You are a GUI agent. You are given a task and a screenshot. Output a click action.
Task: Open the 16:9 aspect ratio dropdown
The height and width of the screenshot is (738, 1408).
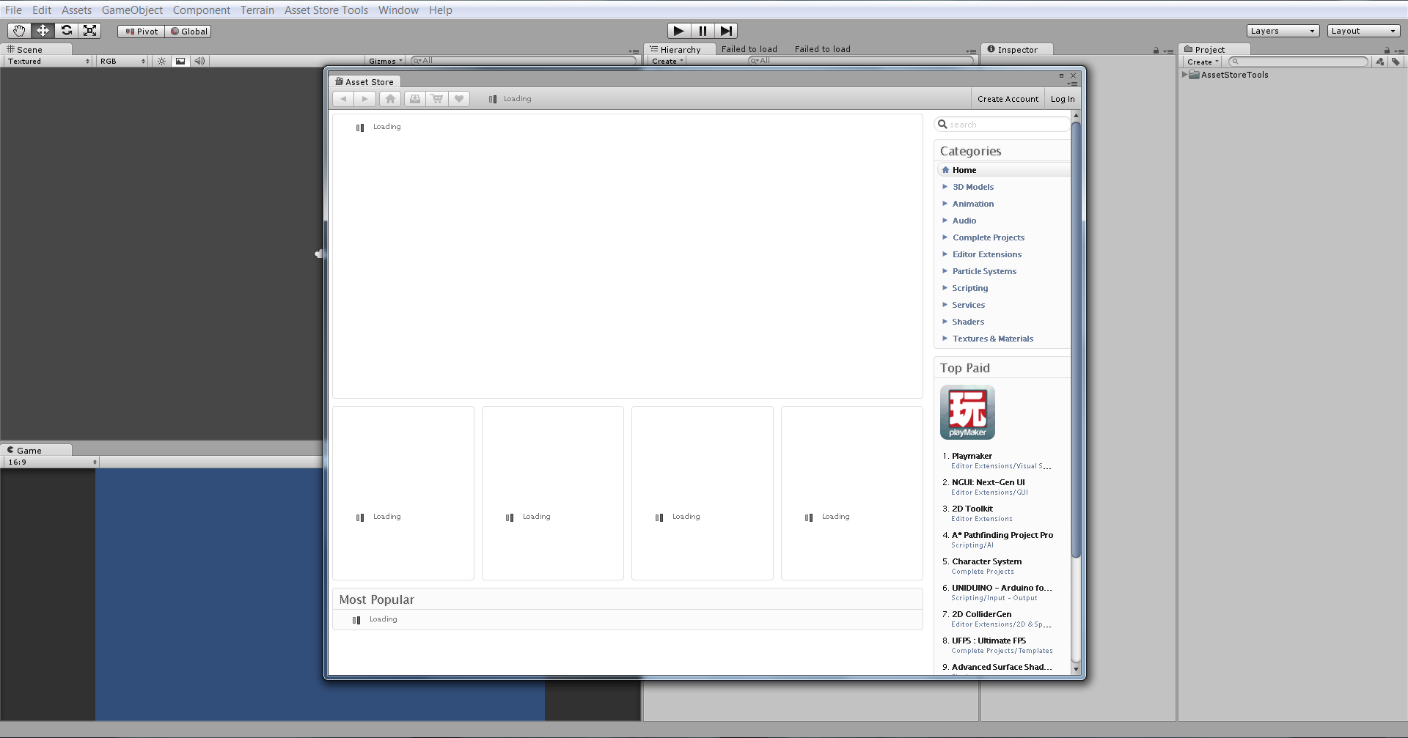coord(52,462)
